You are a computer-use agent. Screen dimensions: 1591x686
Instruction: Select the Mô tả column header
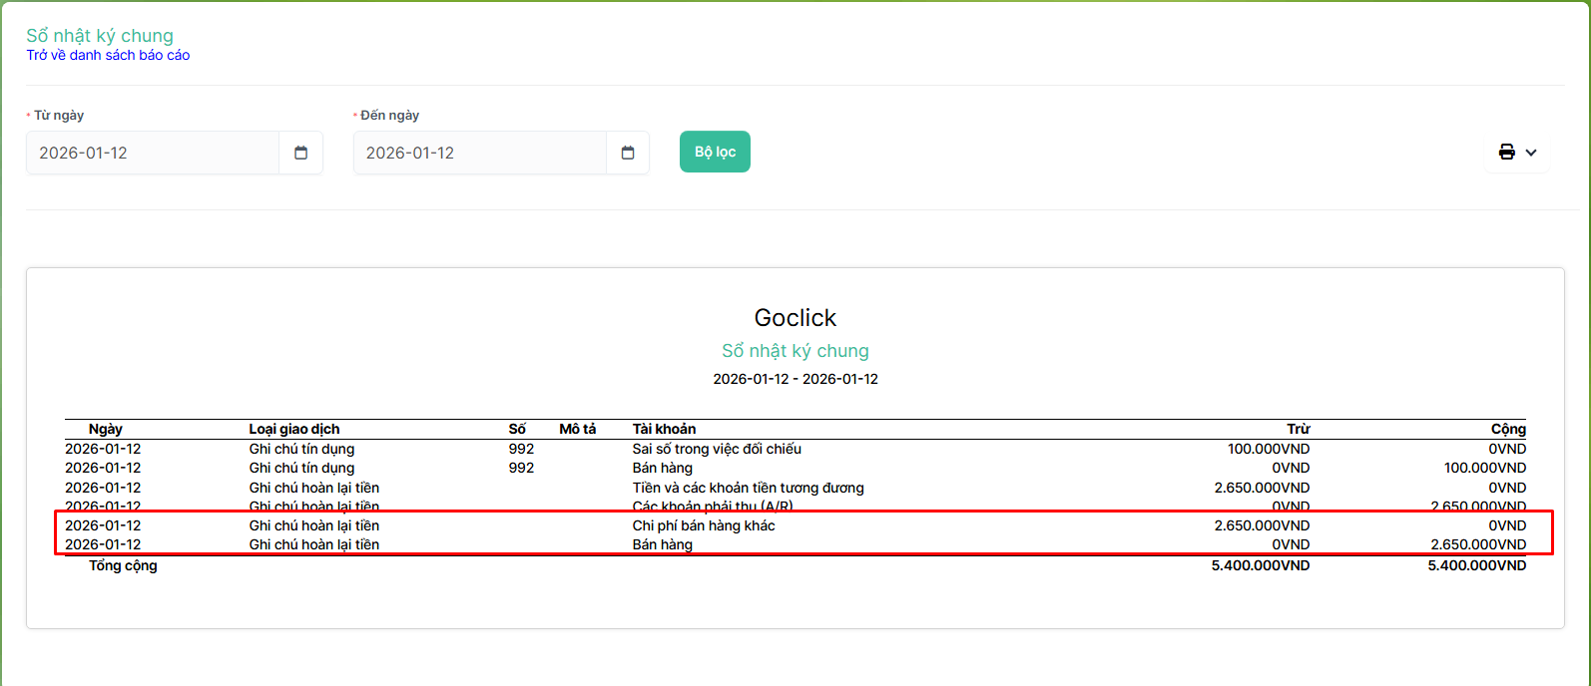coord(577,429)
